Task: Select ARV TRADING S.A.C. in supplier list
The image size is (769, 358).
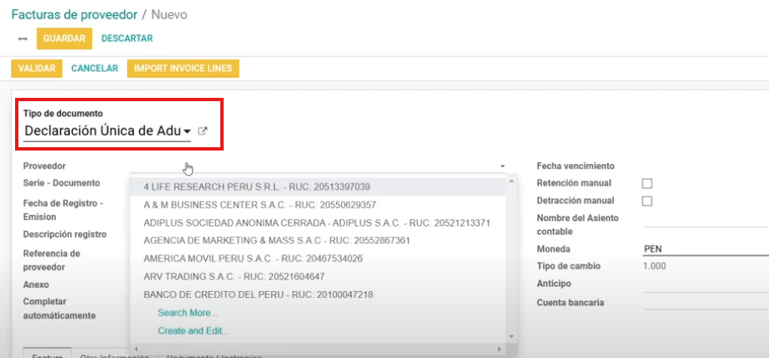Action: click(234, 277)
